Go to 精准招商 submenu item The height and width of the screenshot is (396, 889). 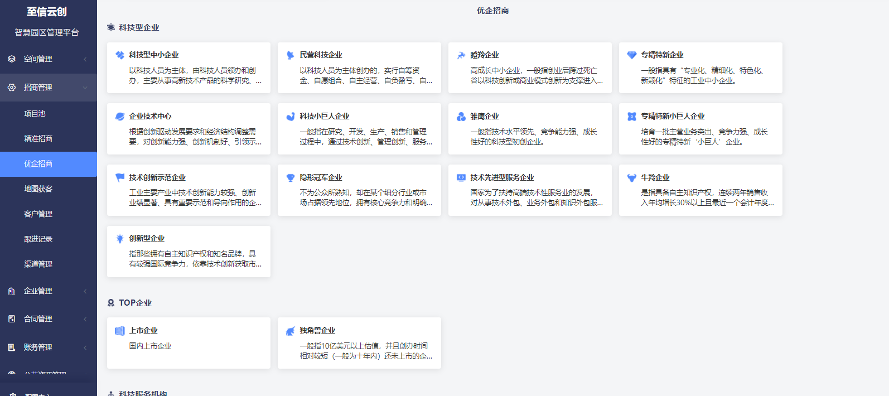pos(38,139)
